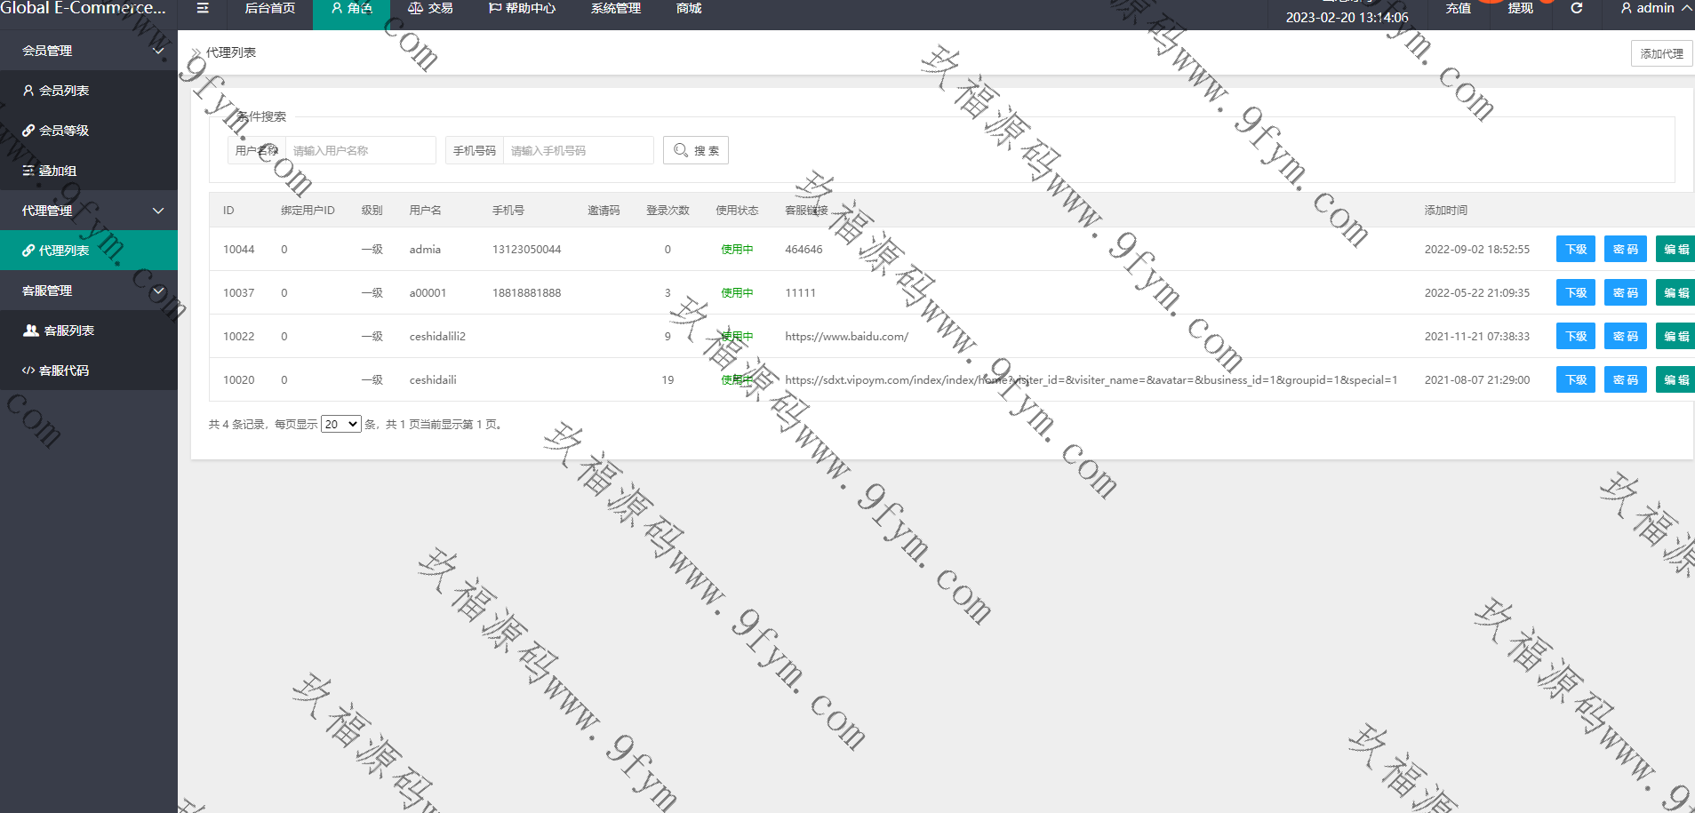Screen dimensions: 1695x813
Task: Click the 添加代理 button
Action: coord(1661,53)
